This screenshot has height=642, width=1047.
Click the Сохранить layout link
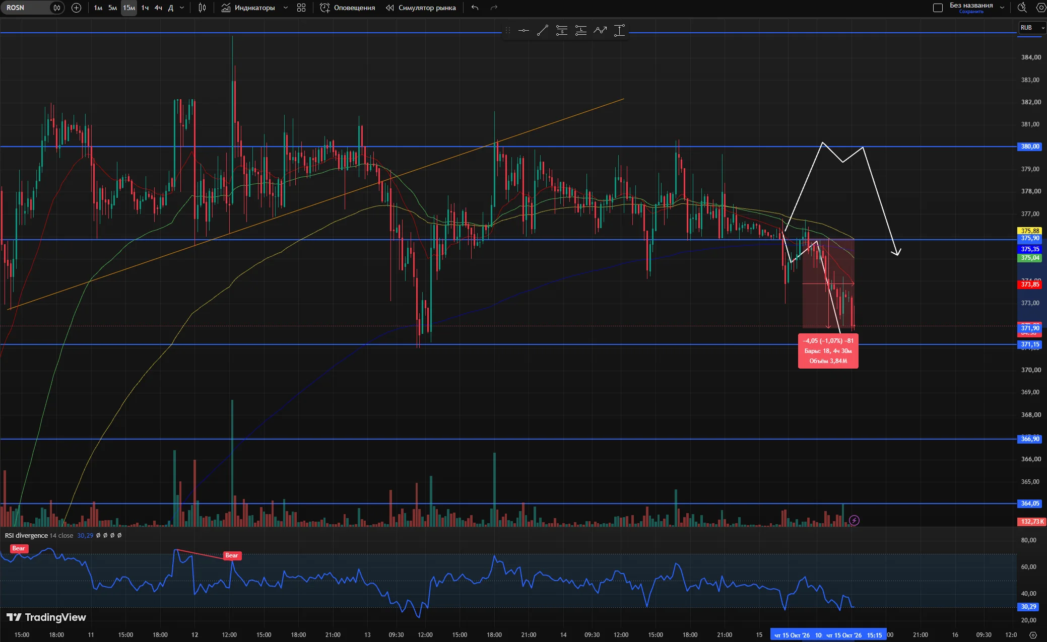[971, 12]
